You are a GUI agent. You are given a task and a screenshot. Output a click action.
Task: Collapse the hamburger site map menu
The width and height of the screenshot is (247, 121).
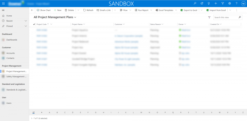pos(3,10)
